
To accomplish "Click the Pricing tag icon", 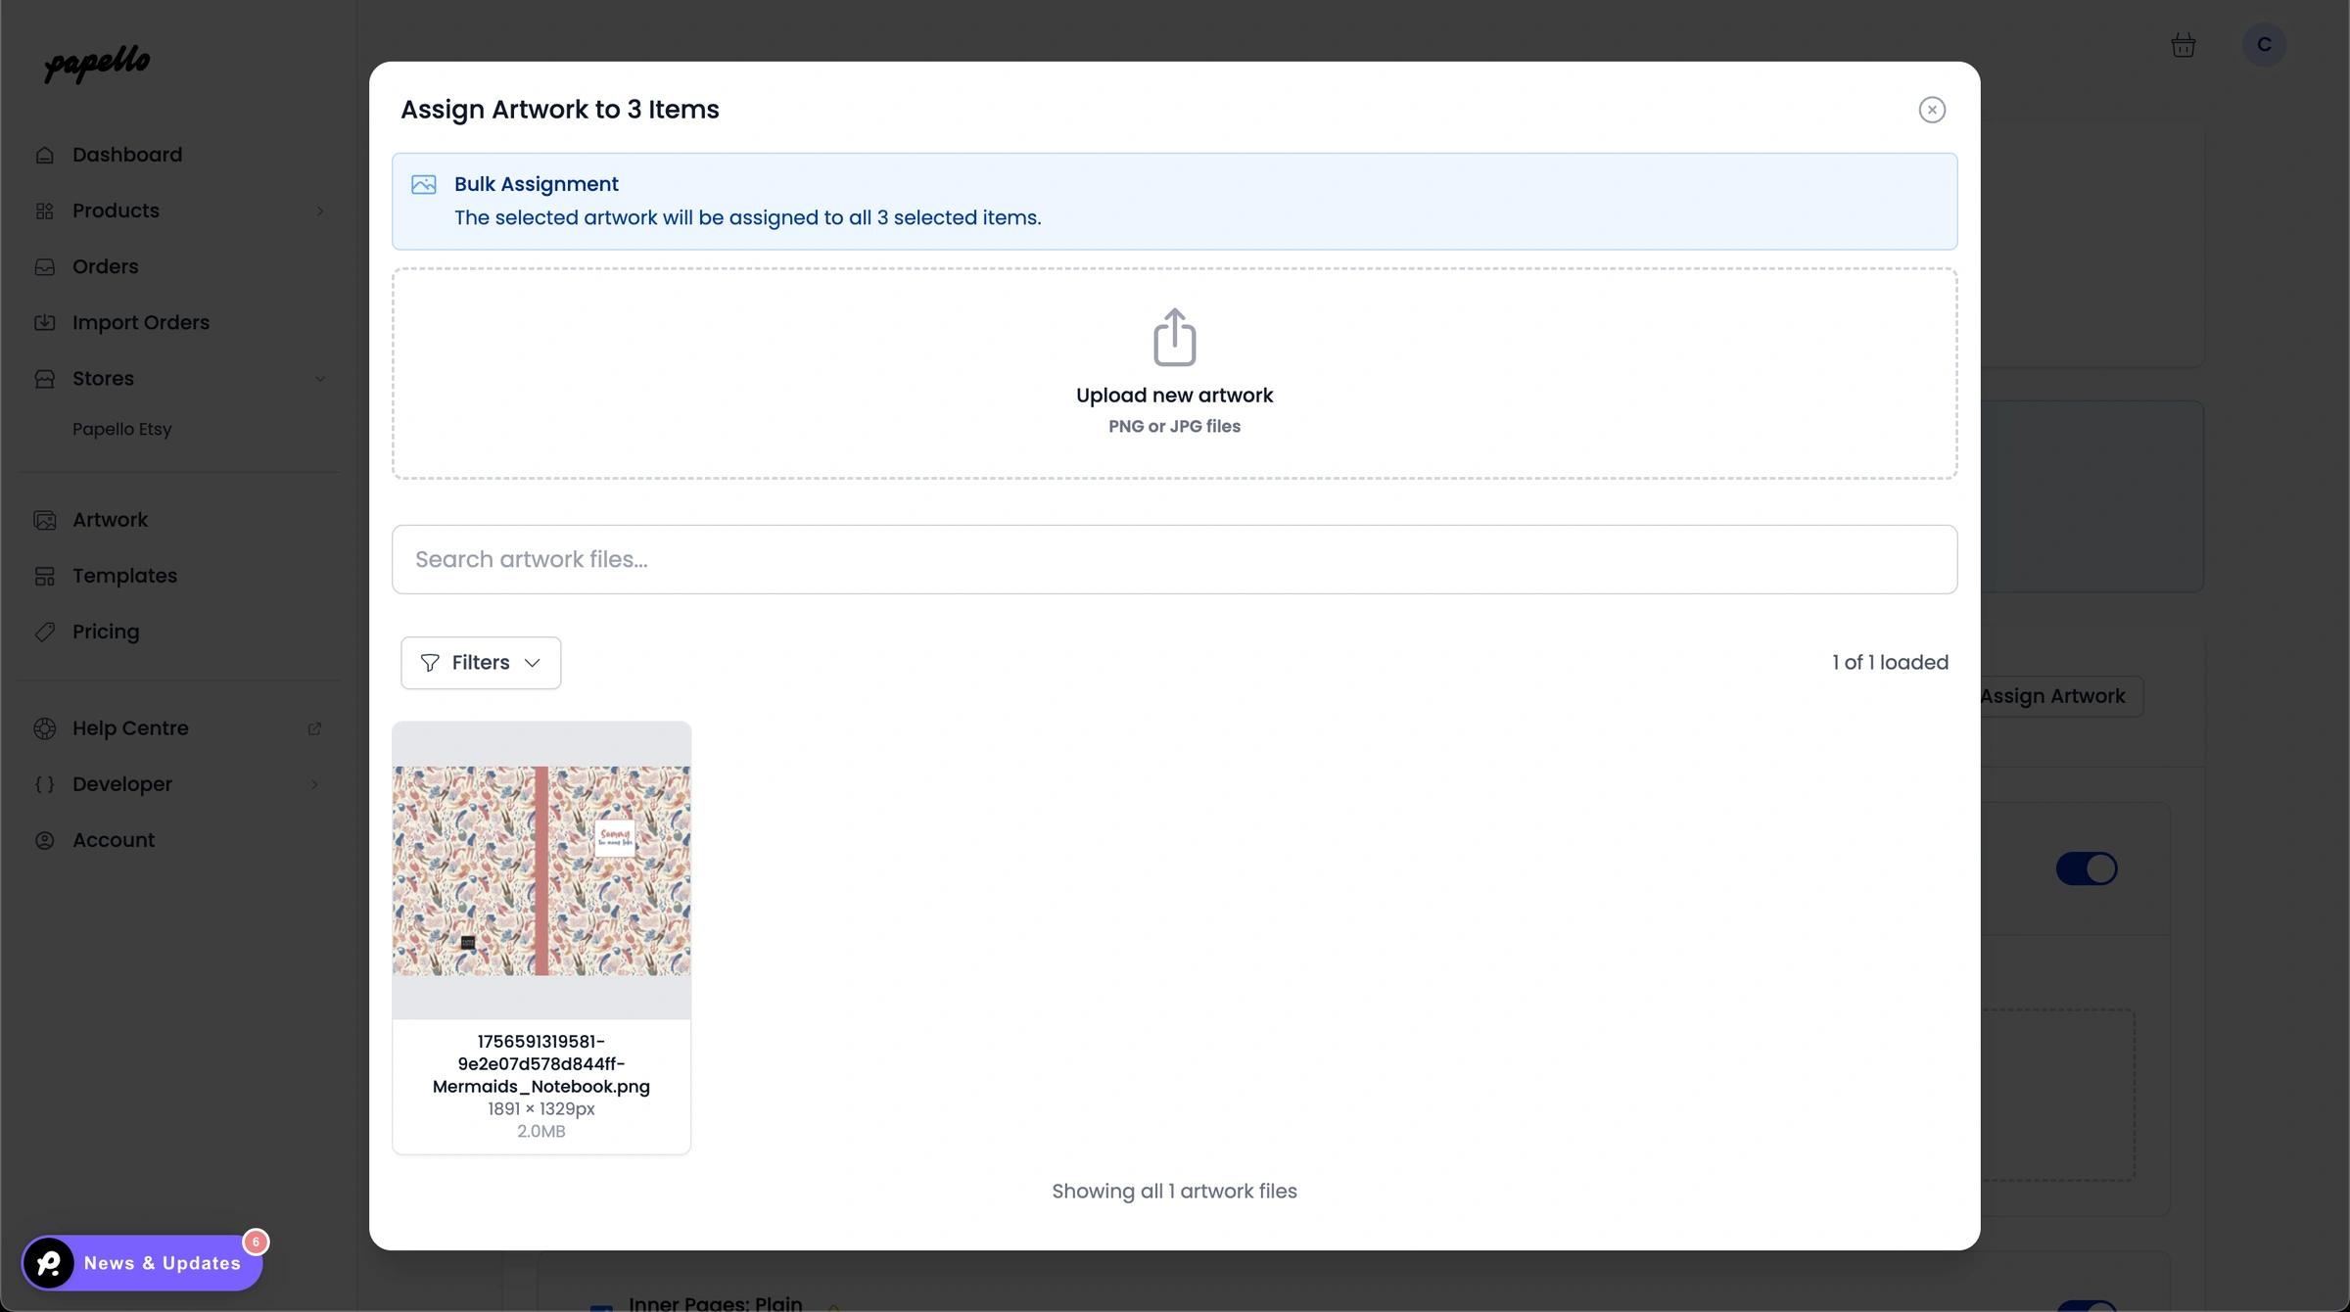I will (x=45, y=632).
